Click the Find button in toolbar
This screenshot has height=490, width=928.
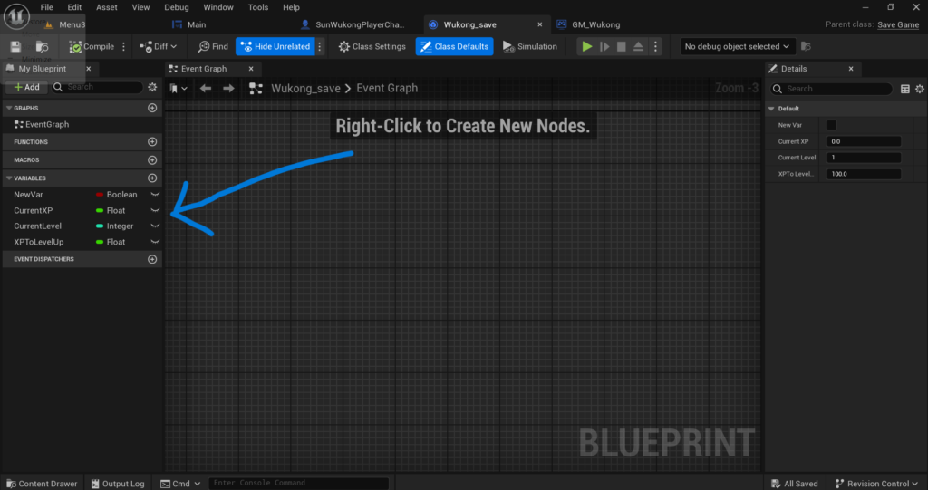pyautogui.click(x=213, y=47)
